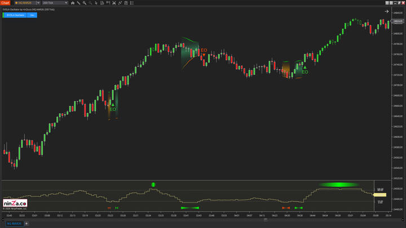The height and width of the screenshot is (228, 406).
Task: Click the Zoom In magnifier icon
Action: pos(85,3)
